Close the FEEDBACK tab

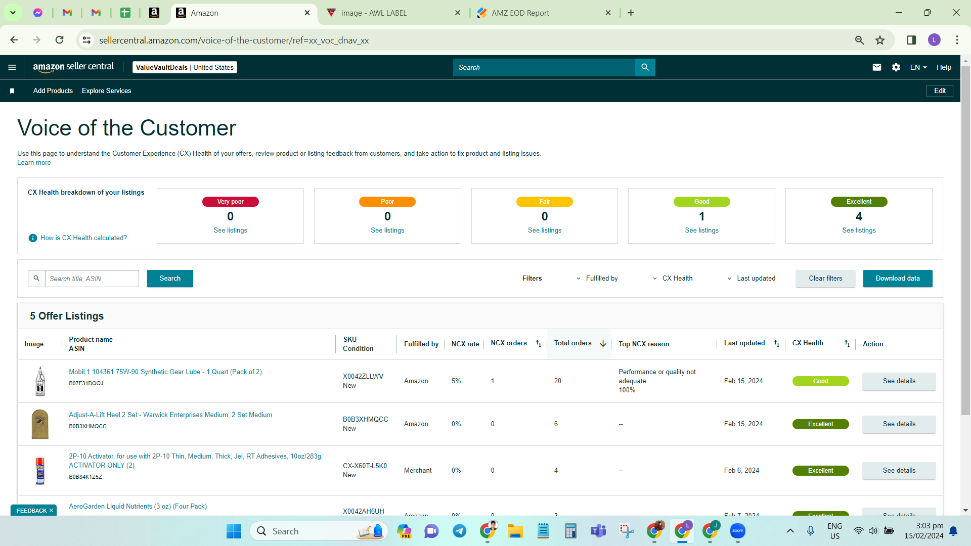pyautogui.click(x=51, y=511)
